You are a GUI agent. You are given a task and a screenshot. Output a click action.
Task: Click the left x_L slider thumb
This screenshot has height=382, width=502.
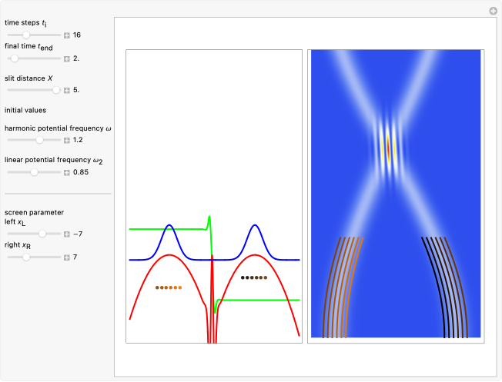[x=42, y=234]
